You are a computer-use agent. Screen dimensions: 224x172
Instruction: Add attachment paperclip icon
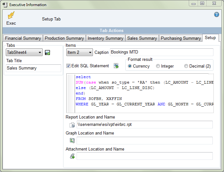tap(72, 156)
